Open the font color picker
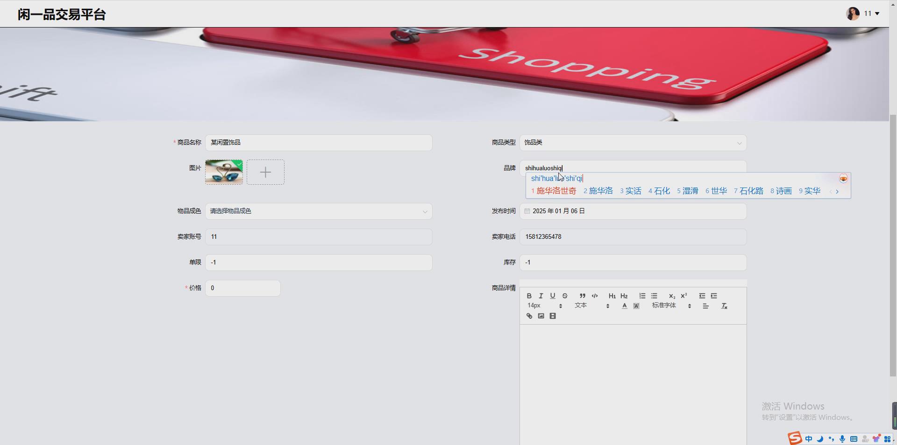 coord(625,306)
